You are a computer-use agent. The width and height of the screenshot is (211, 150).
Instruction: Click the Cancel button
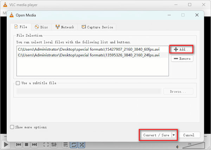point(188,135)
